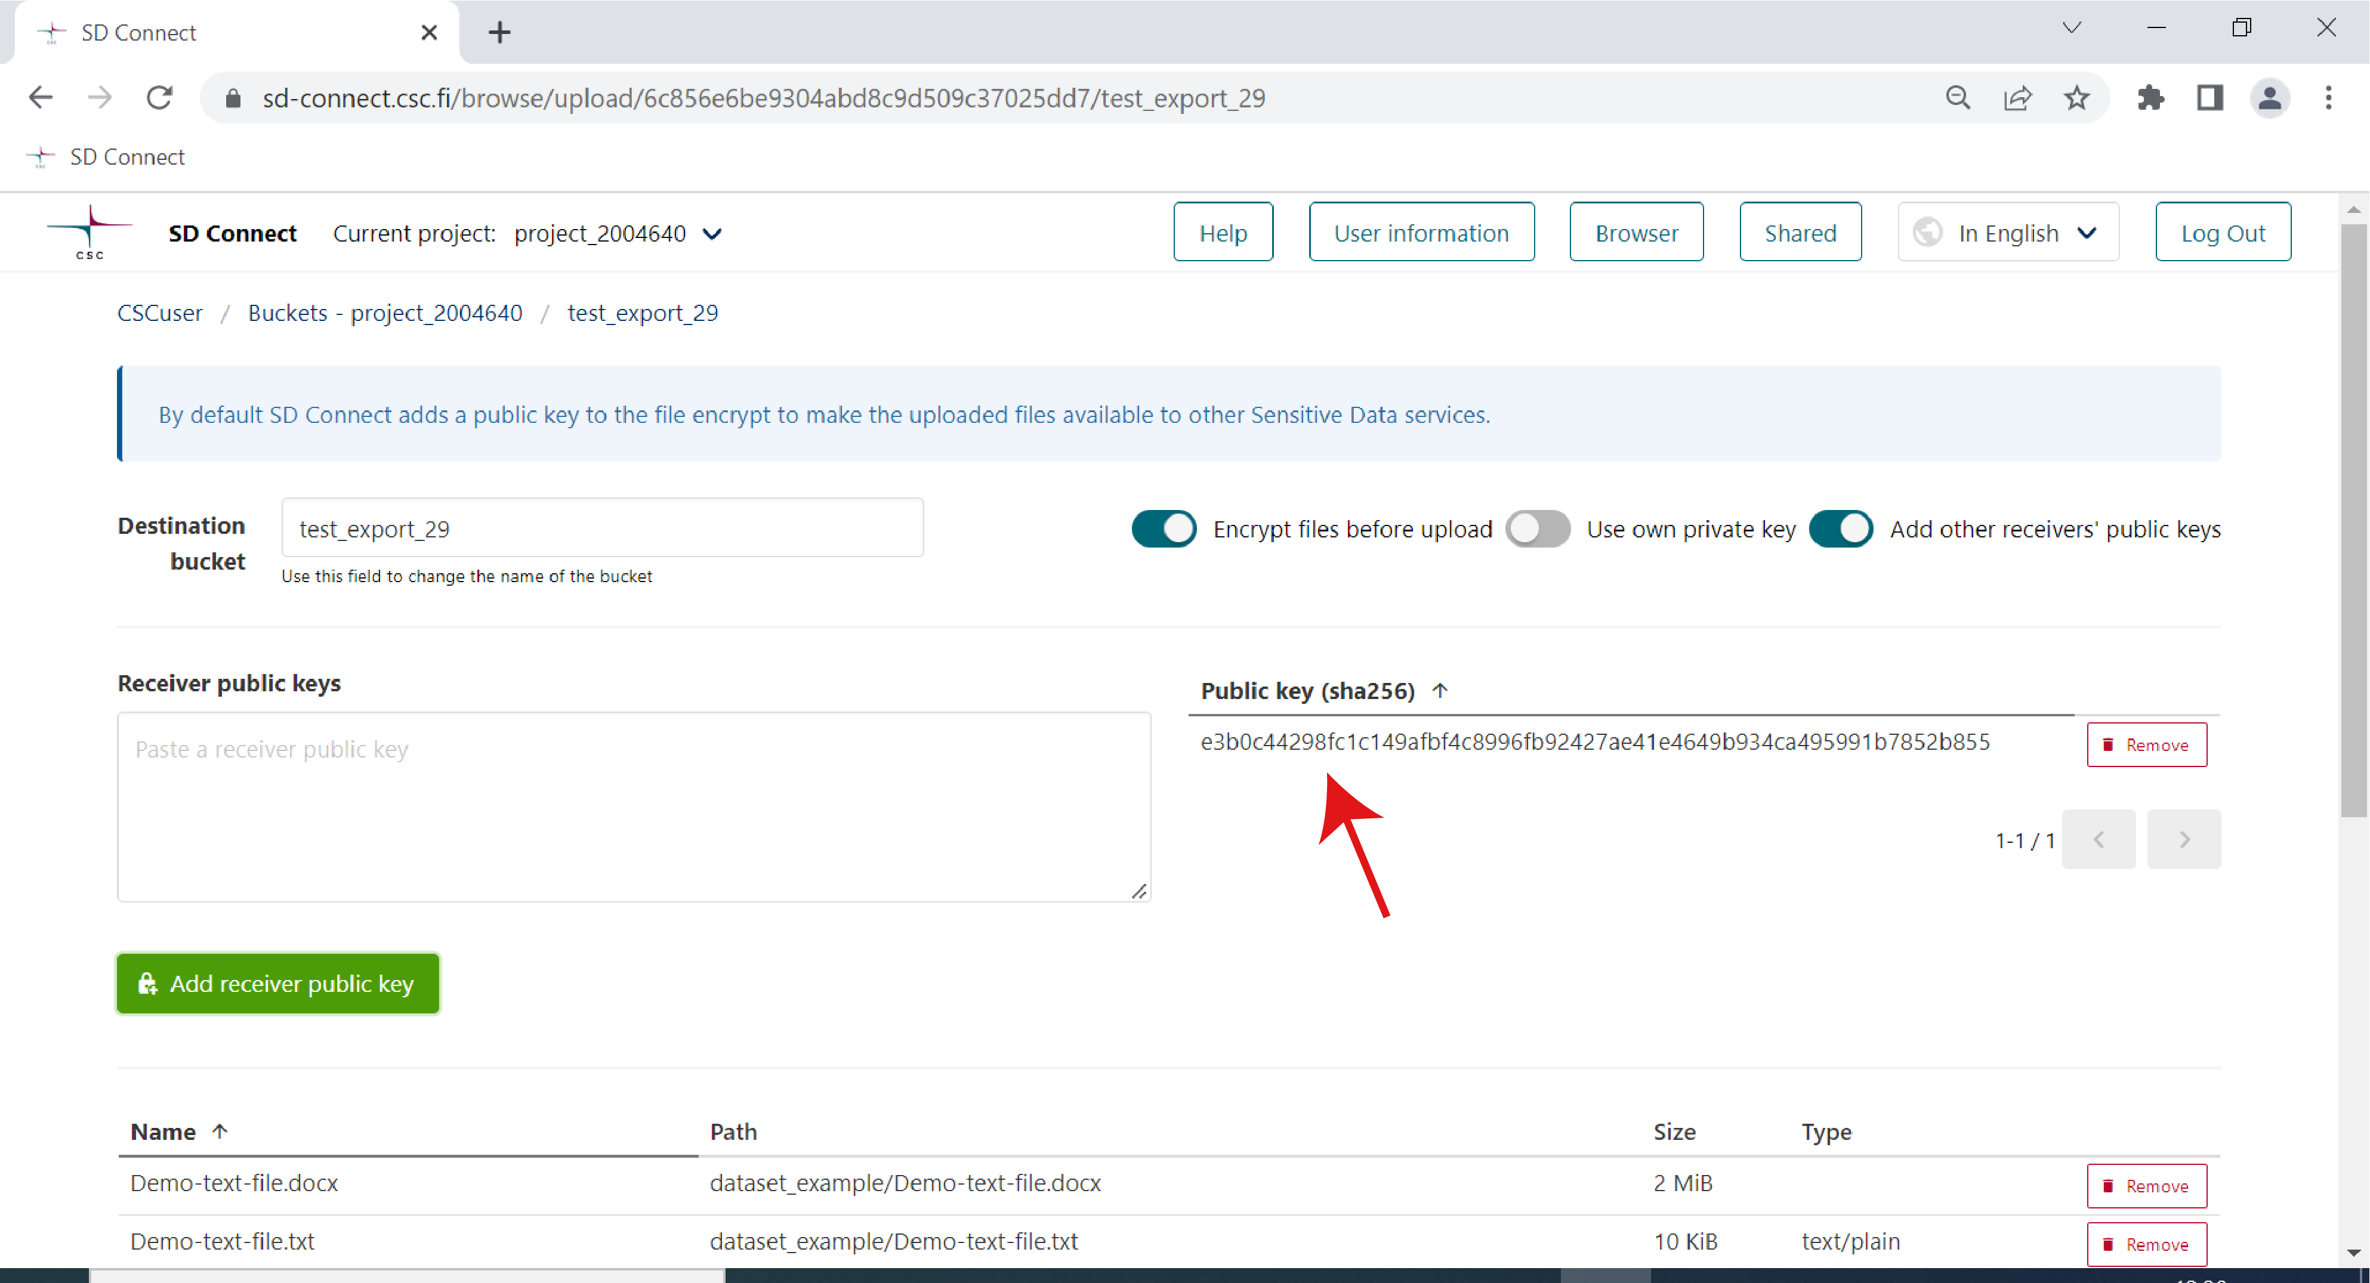Click the browser address bar URL

click(764, 97)
